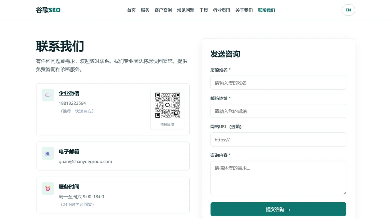Submit the form with 提交咨询 button

click(278, 209)
